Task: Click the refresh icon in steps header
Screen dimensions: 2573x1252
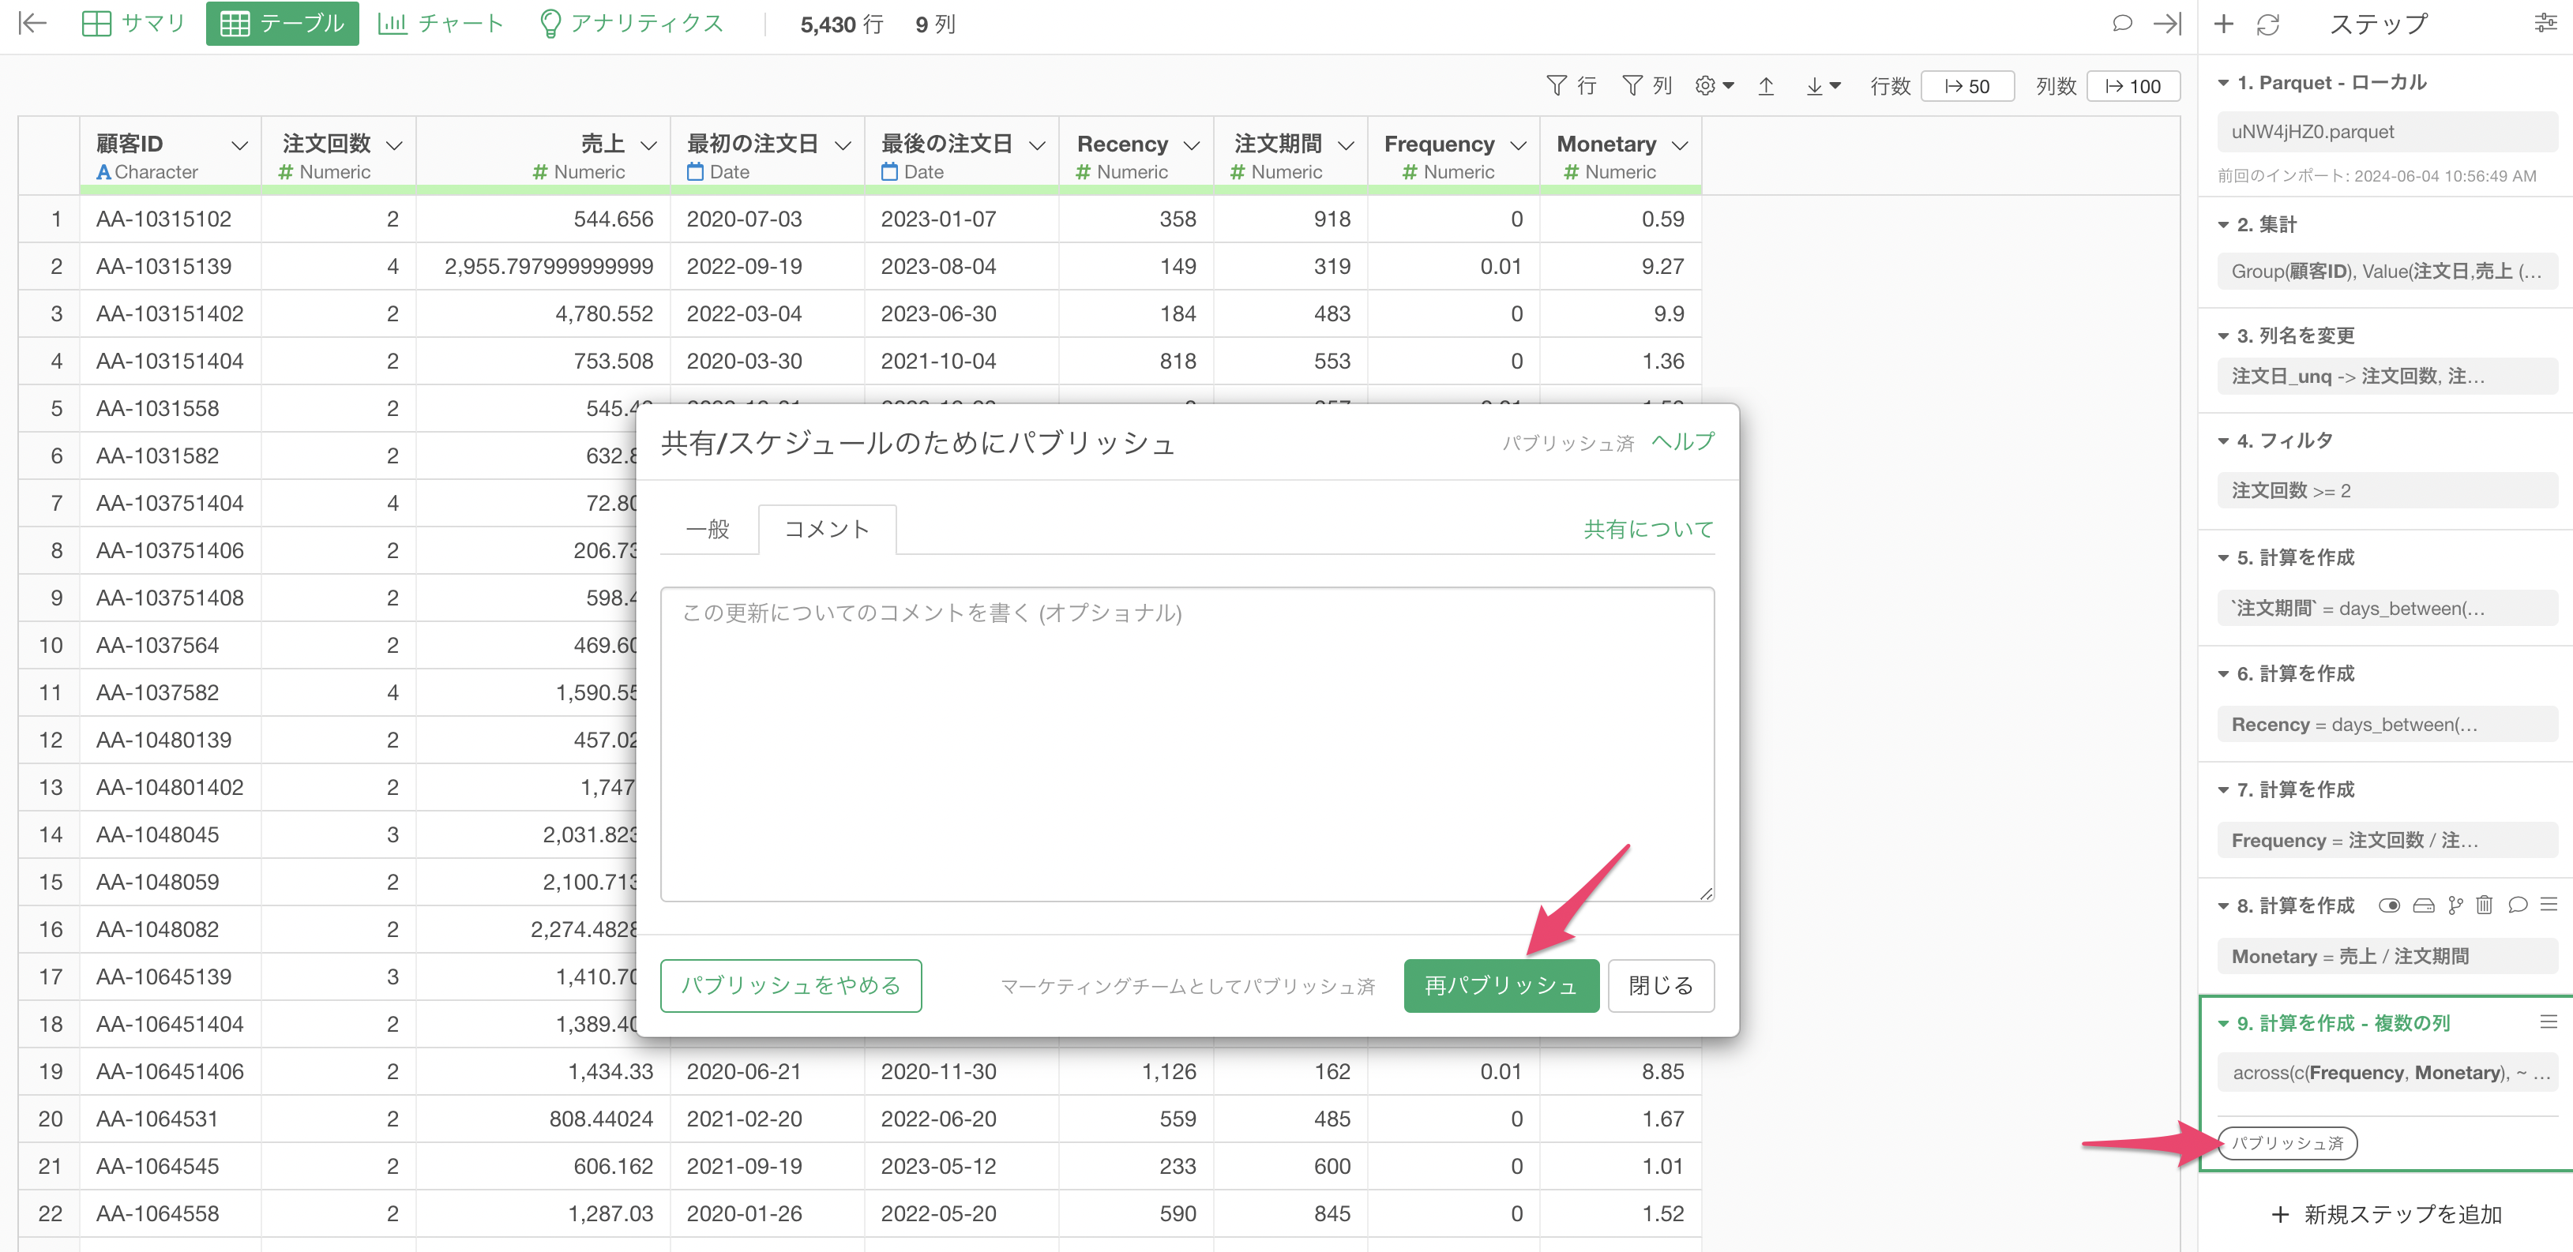Action: click(x=2267, y=25)
